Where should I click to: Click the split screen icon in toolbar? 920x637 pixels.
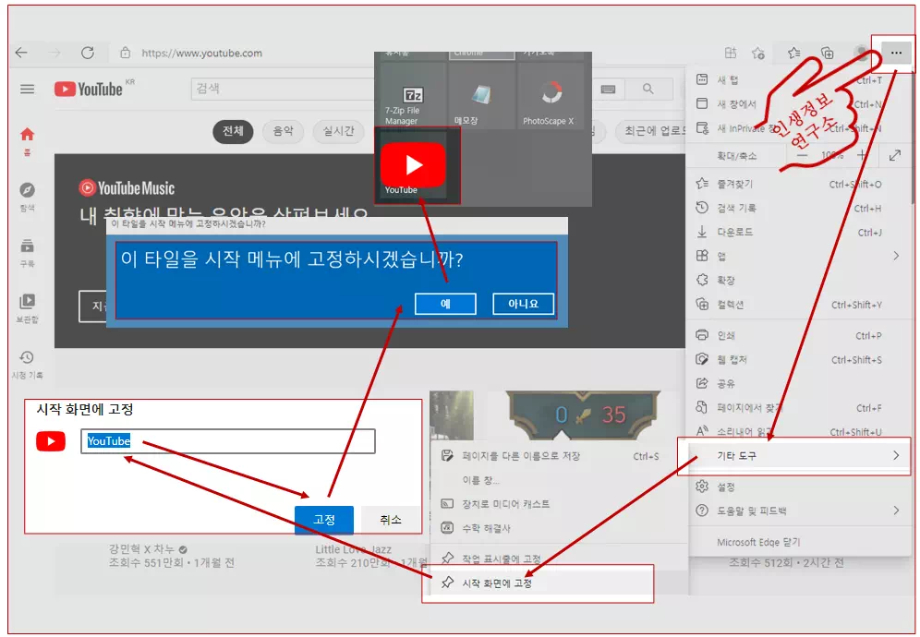pyautogui.click(x=731, y=53)
